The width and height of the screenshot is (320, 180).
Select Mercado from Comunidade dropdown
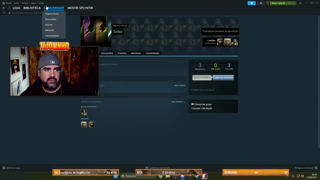[49, 30]
